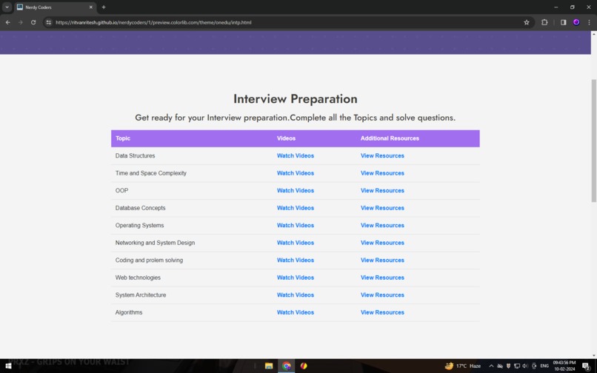Viewport: 597px width, 373px height.
Task: Open the weather widget showing 17°C Haze
Action: coord(463,366)
